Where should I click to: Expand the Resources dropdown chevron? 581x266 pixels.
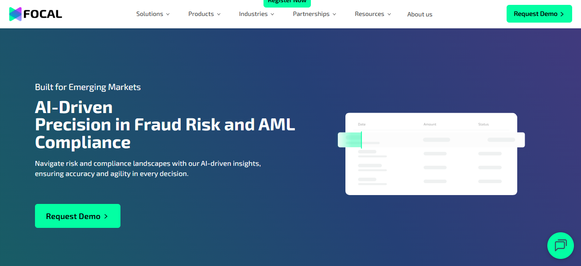[389, 14]
